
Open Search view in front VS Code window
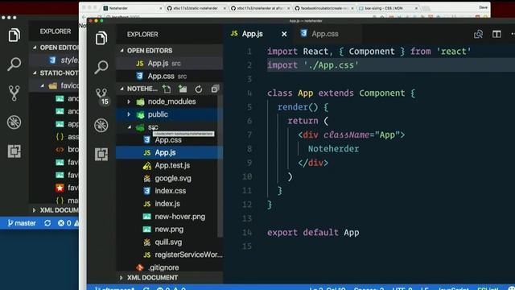coord(101,67)
